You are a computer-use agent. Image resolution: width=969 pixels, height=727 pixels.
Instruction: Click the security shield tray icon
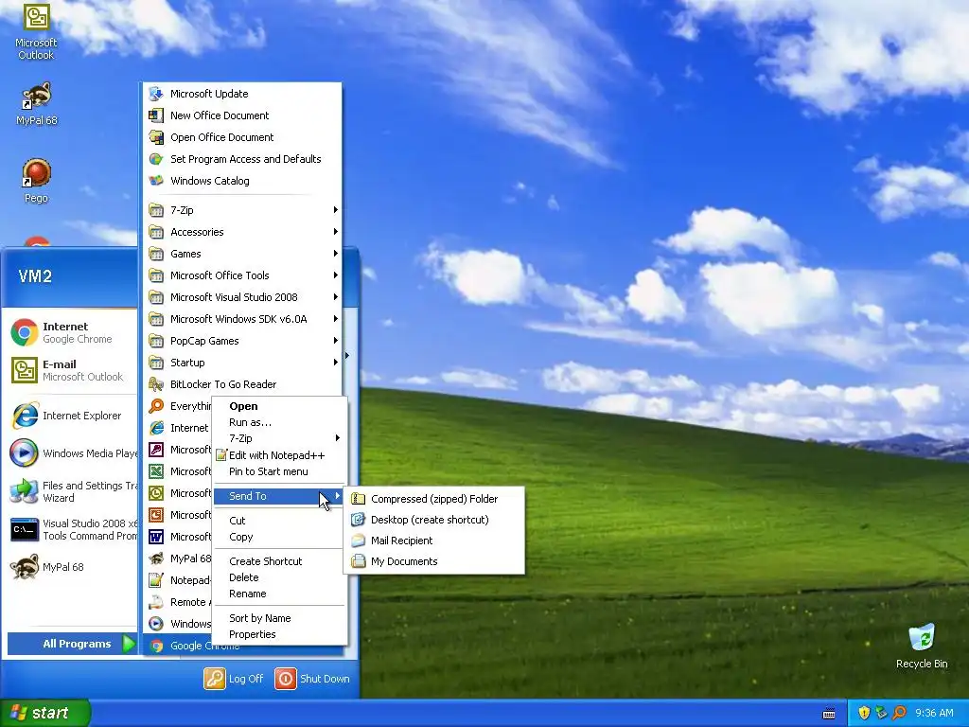click(863, 713)
